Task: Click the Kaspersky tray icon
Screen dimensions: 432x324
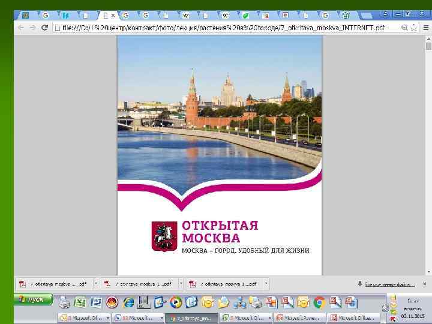Action: [x=393, y=319]
